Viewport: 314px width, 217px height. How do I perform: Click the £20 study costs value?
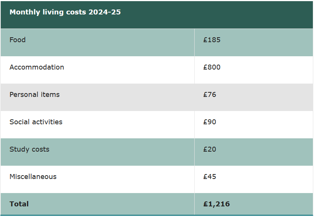[209, 149]
